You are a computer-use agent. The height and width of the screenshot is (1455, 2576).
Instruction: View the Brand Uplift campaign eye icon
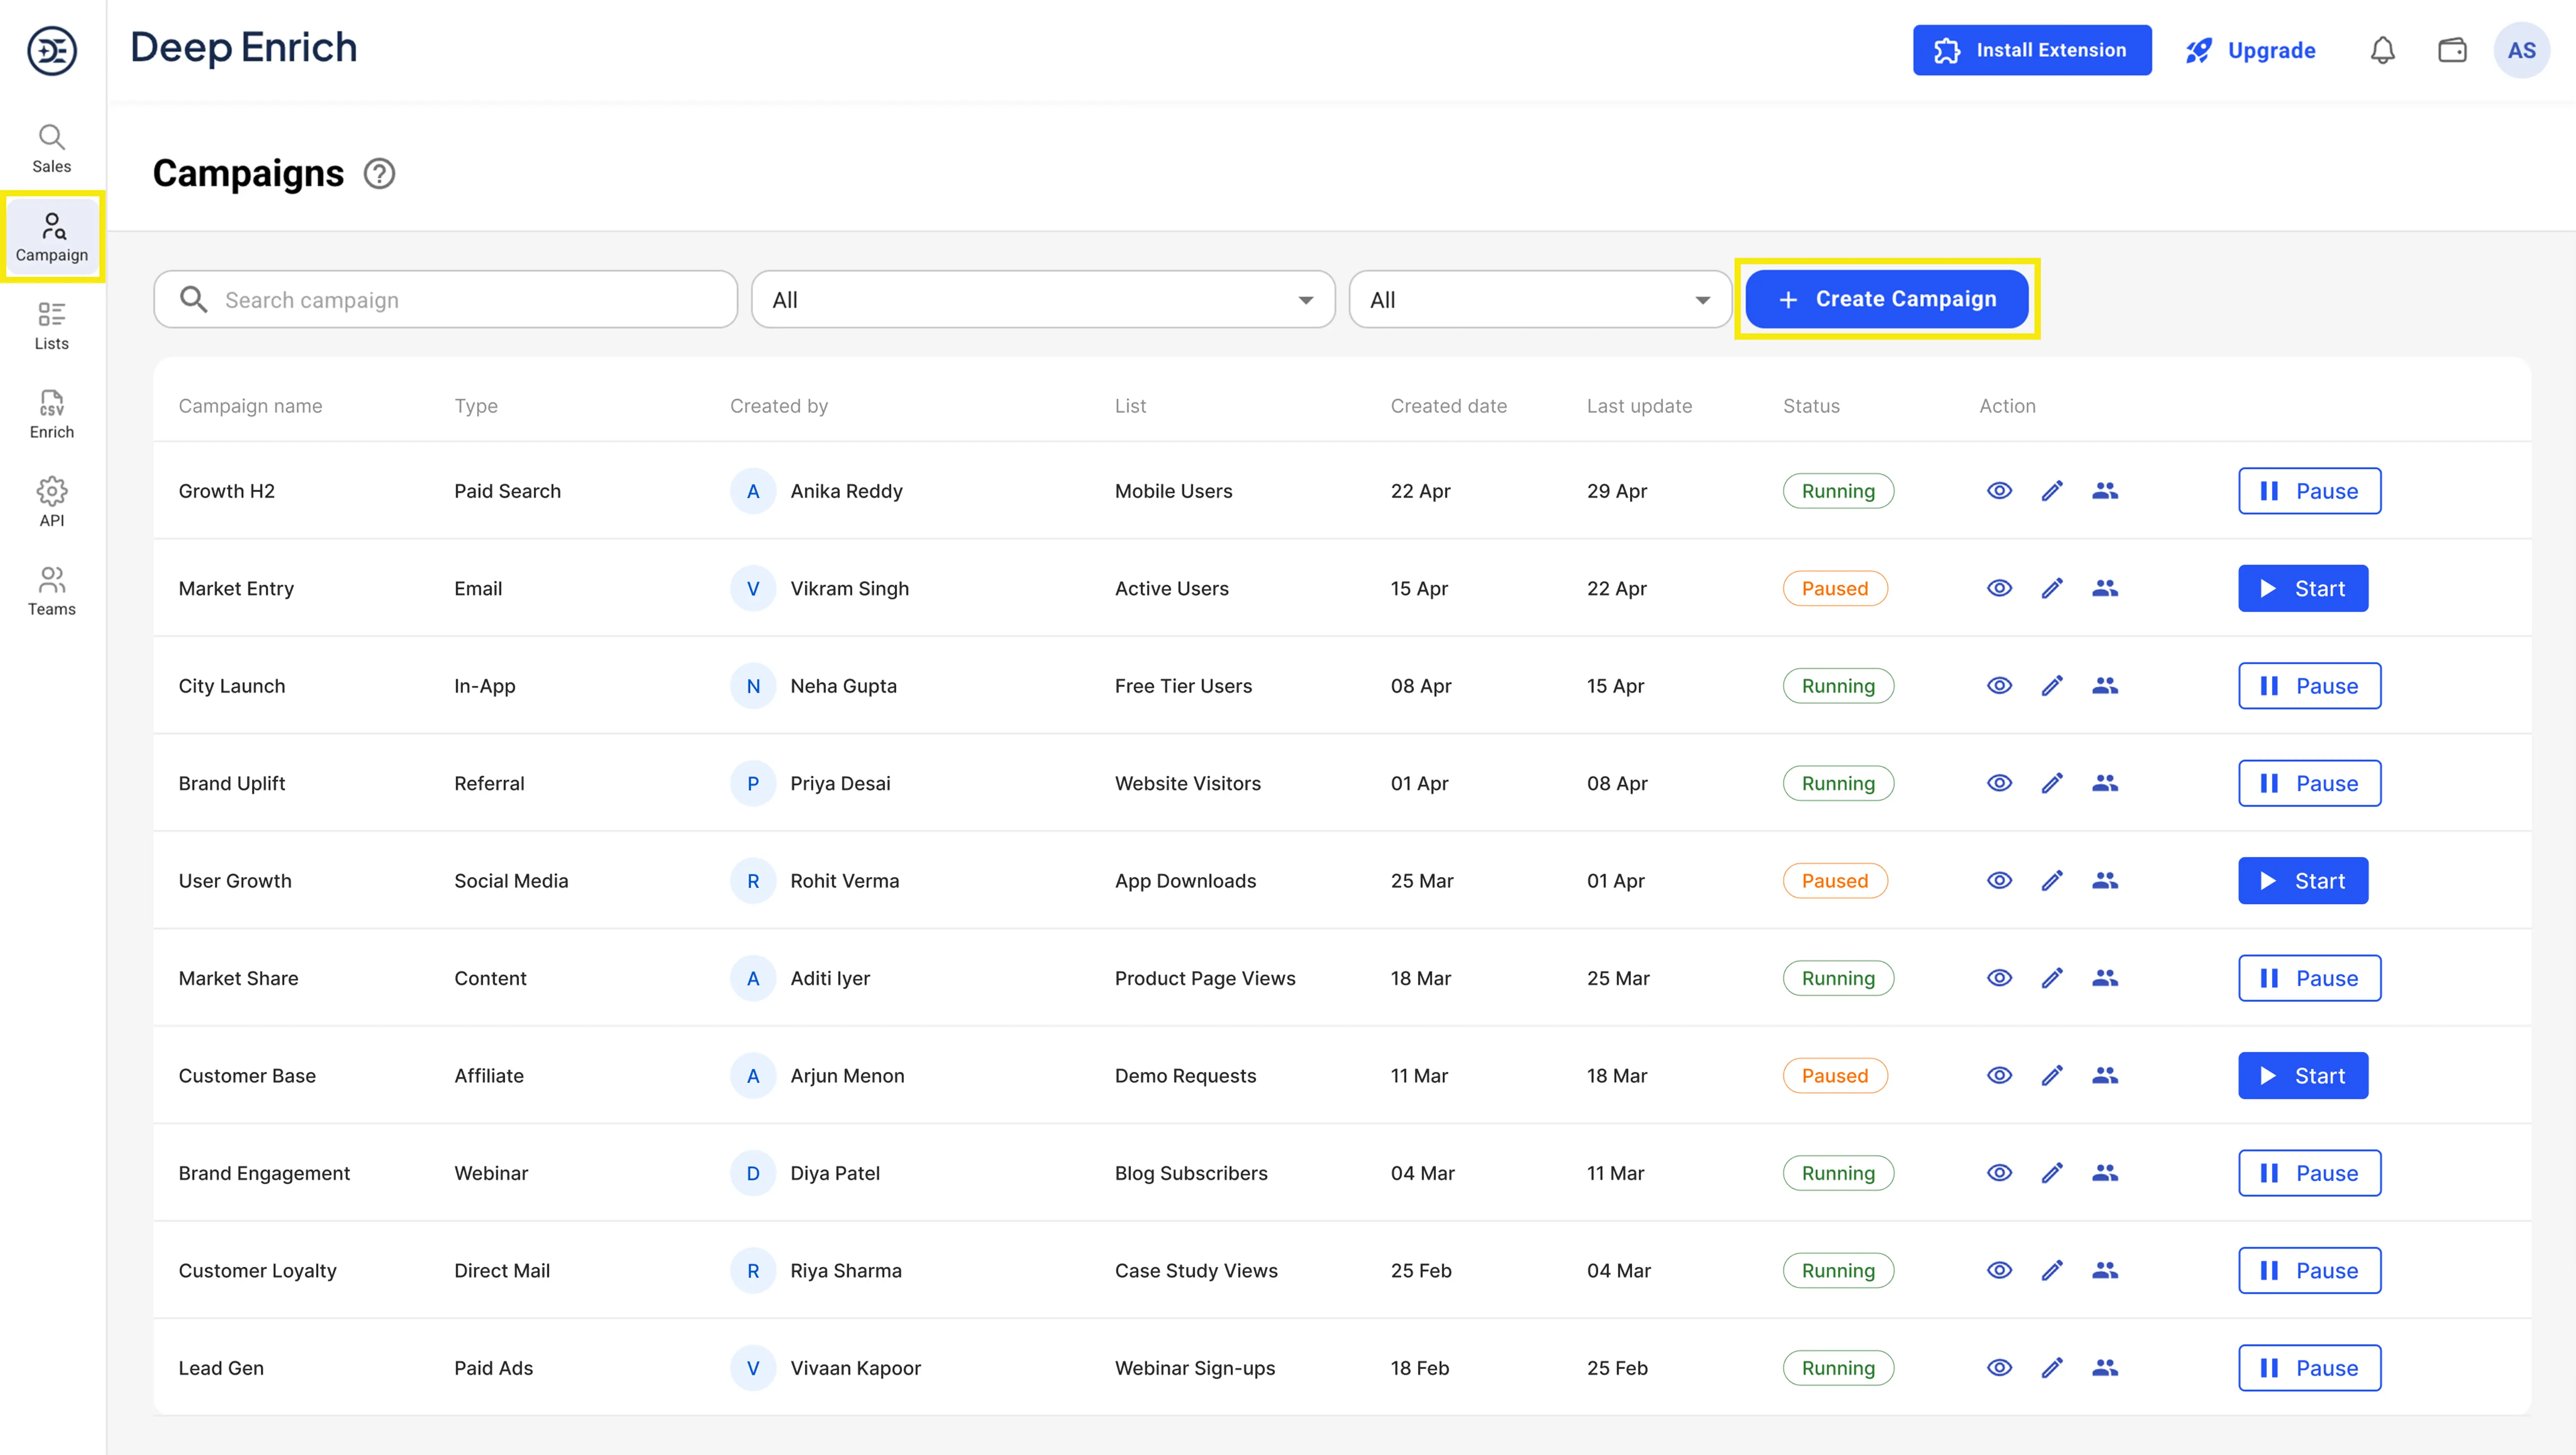click(1999, 783)
